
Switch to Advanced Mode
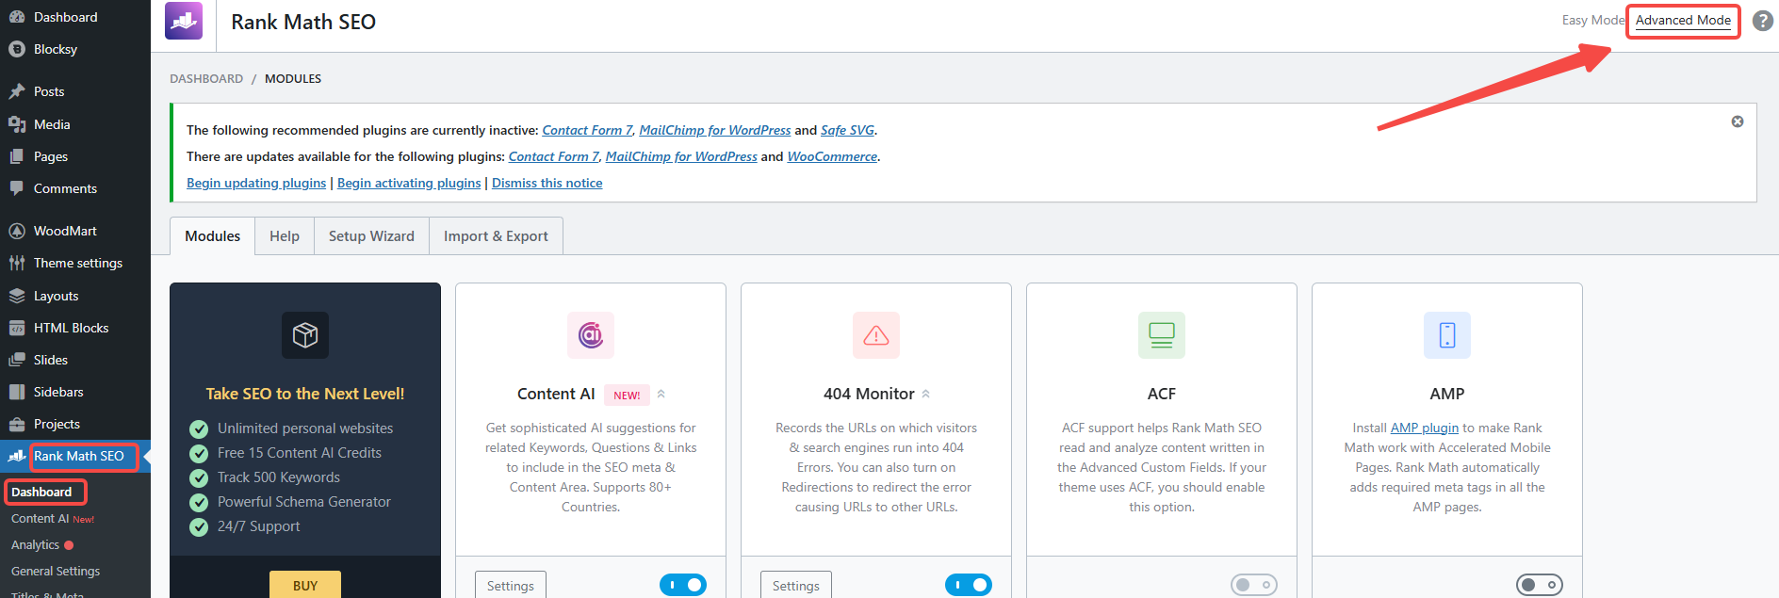[x=1683, y=21]
